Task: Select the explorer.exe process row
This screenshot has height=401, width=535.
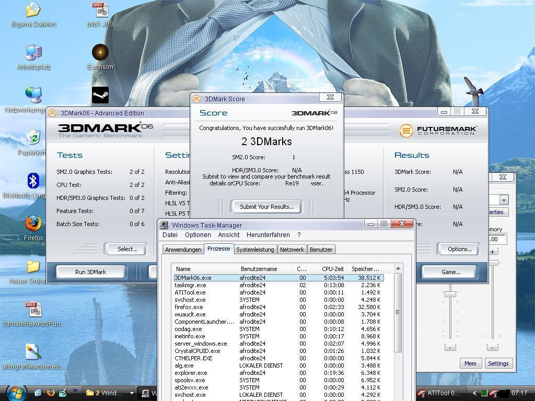Action: [x=278, y=373]
